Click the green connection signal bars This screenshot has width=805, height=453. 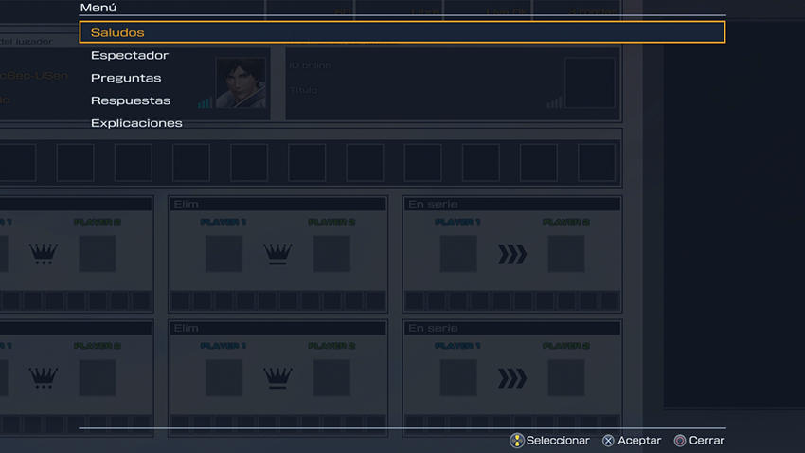[x=205, y=102]
